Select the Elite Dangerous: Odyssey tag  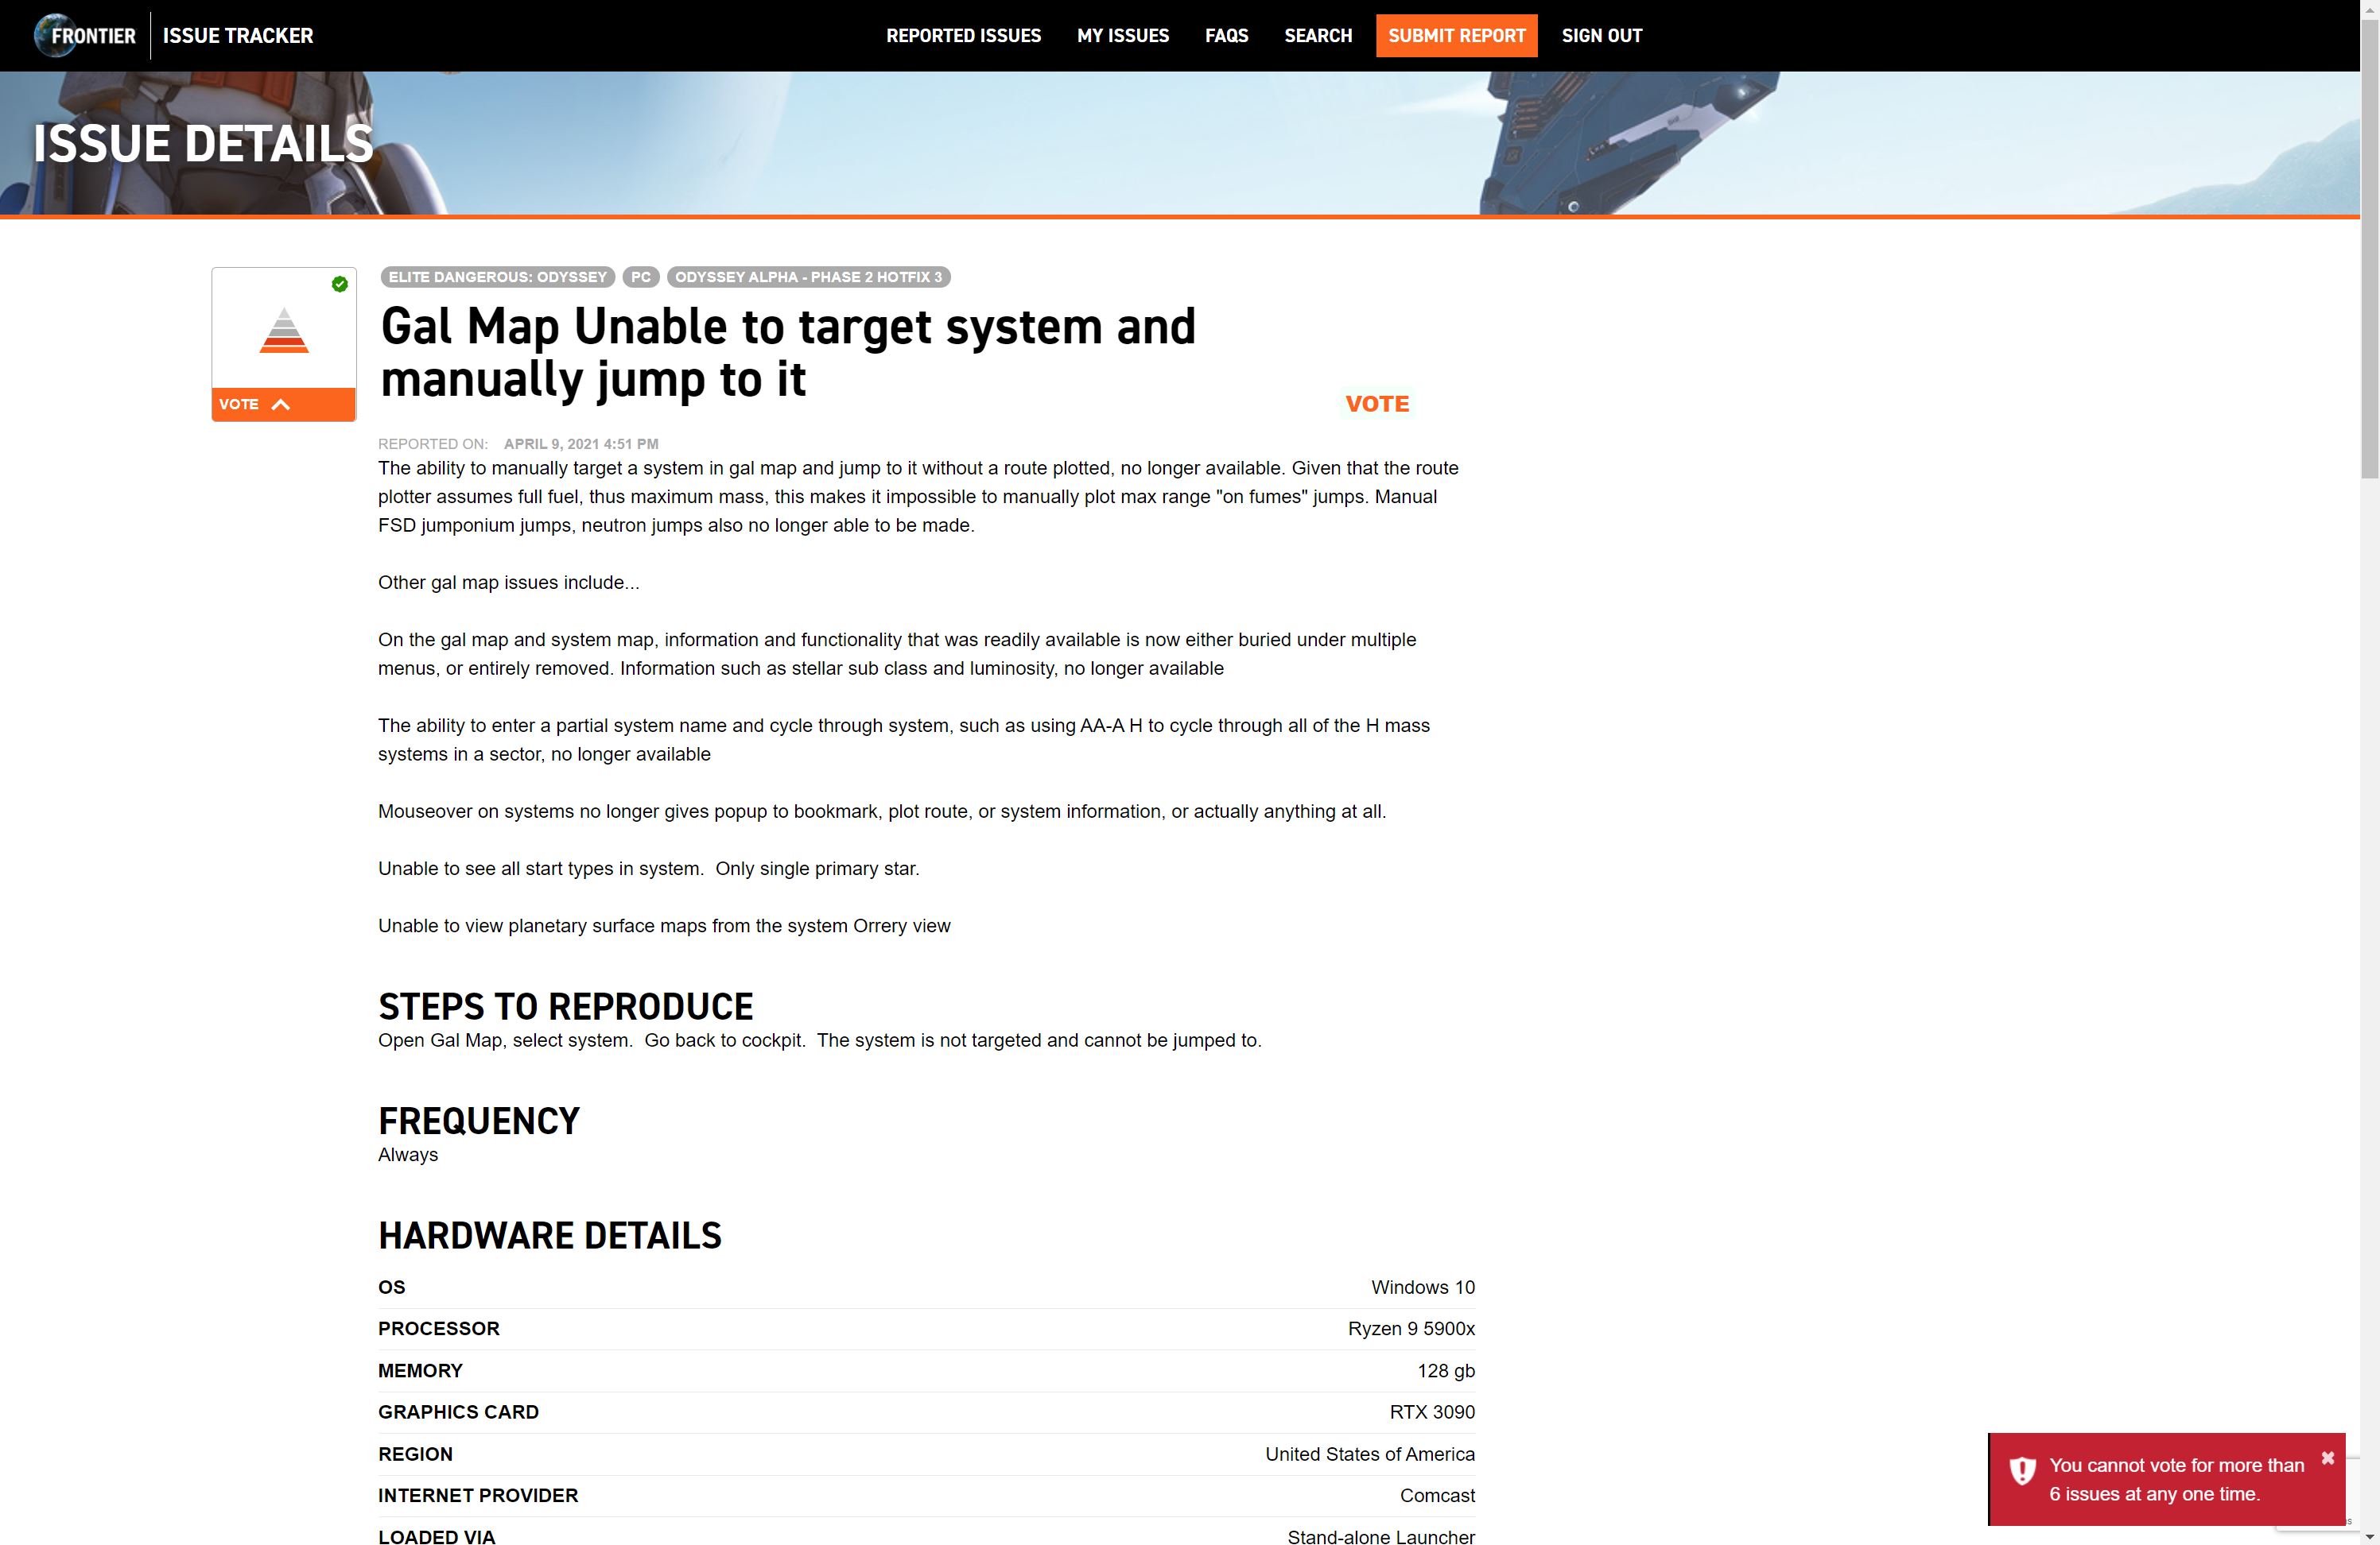tap(497, 277)
